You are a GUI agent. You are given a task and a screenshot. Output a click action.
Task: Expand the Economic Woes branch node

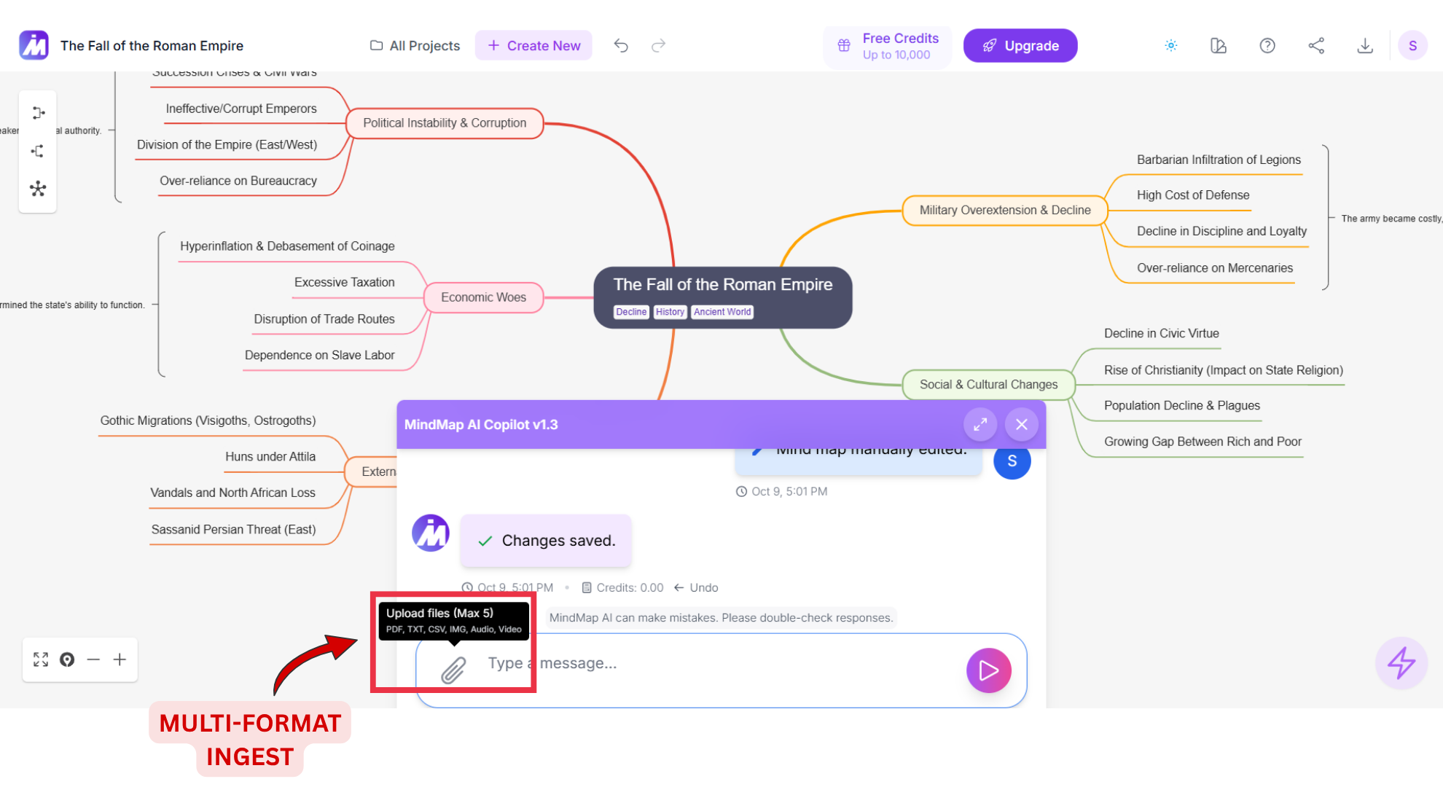[x=483, y=297]
